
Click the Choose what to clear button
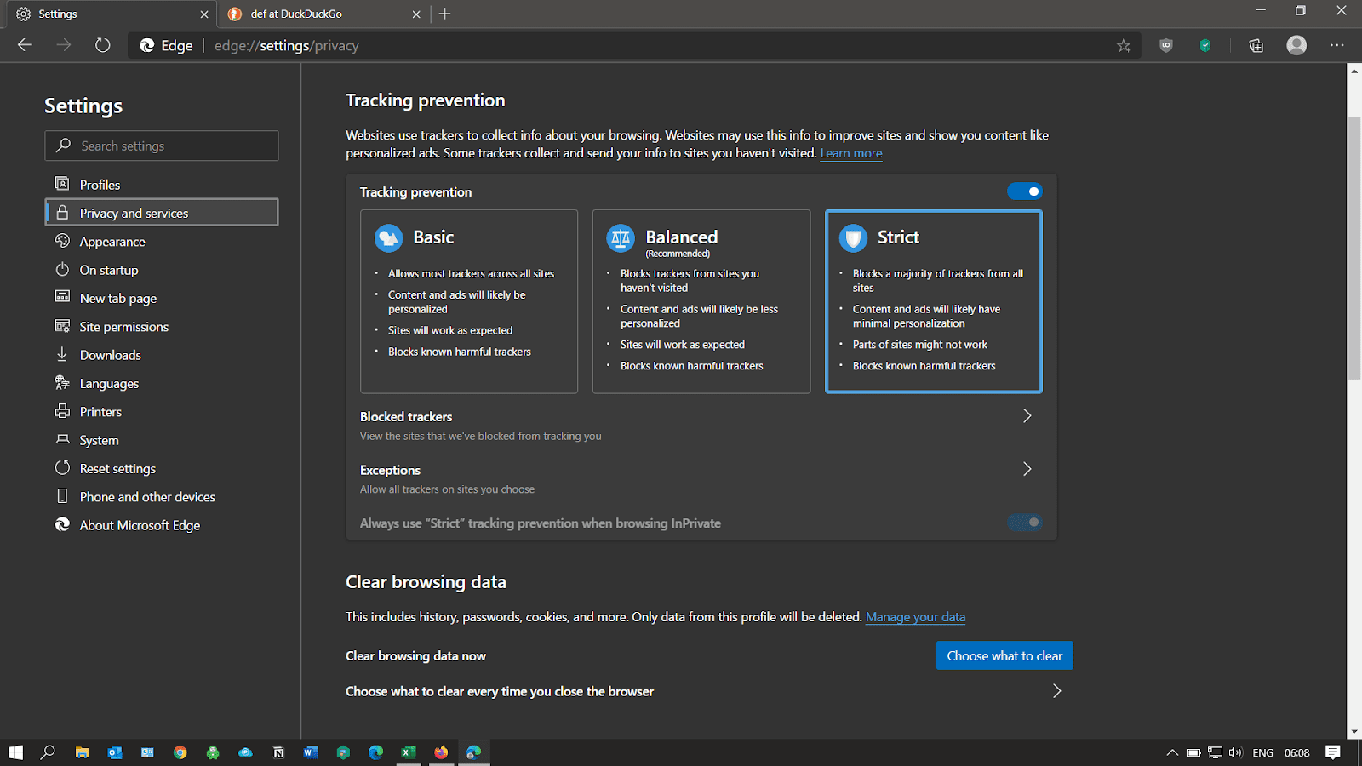[1004, 655]
